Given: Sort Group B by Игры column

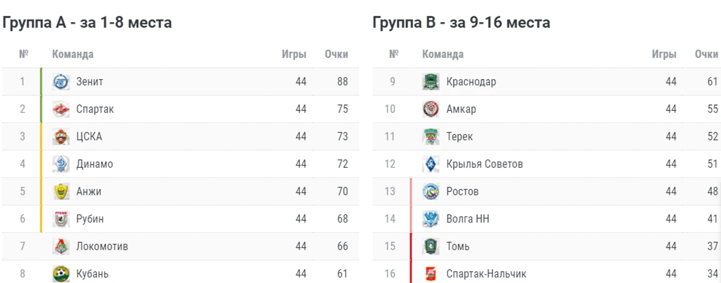Looking at the screenshot, I should (664, 54).
